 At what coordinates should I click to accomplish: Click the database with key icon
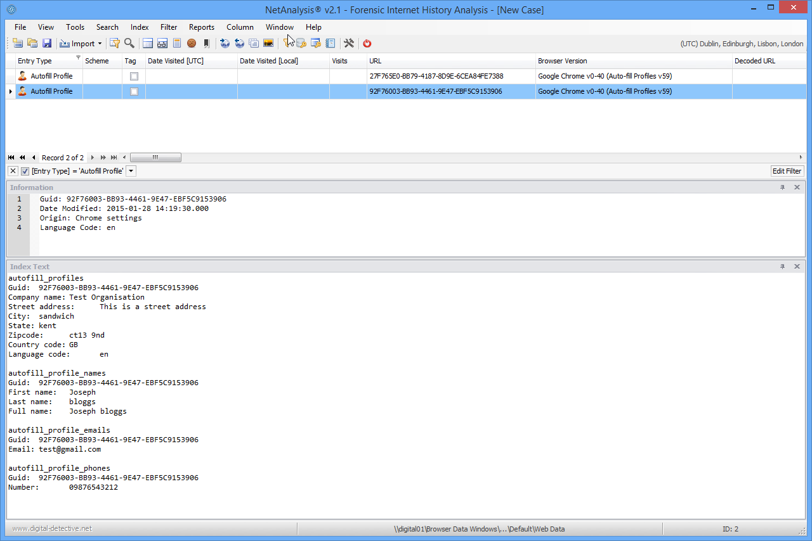(x=301, y=43)
